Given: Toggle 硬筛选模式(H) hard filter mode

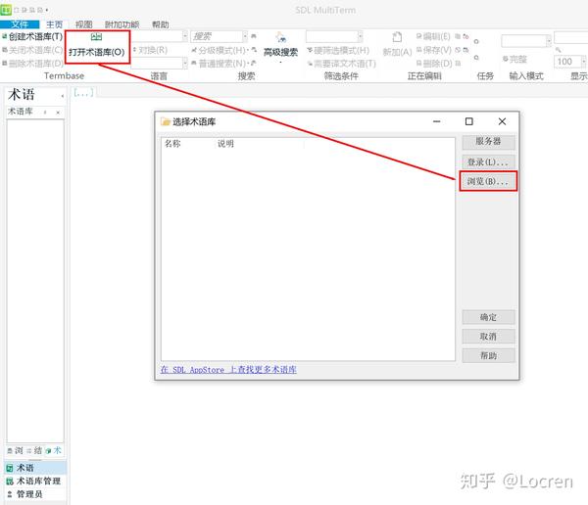Looking at the screenshot, I should pos(338,50).
